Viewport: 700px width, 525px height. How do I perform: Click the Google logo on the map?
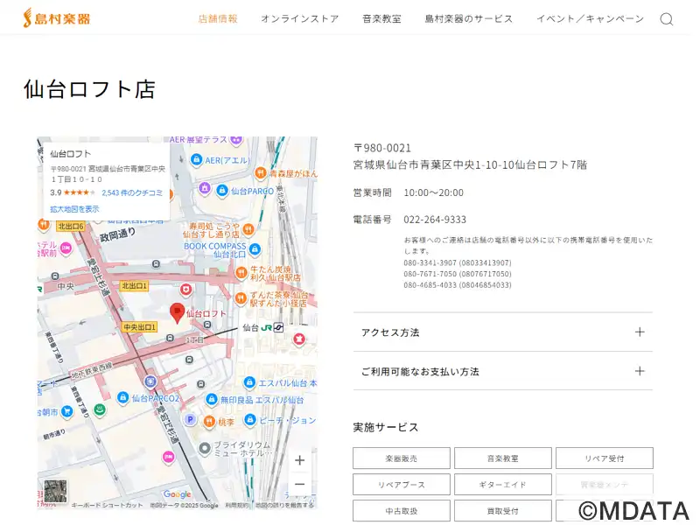click(178, 494)
